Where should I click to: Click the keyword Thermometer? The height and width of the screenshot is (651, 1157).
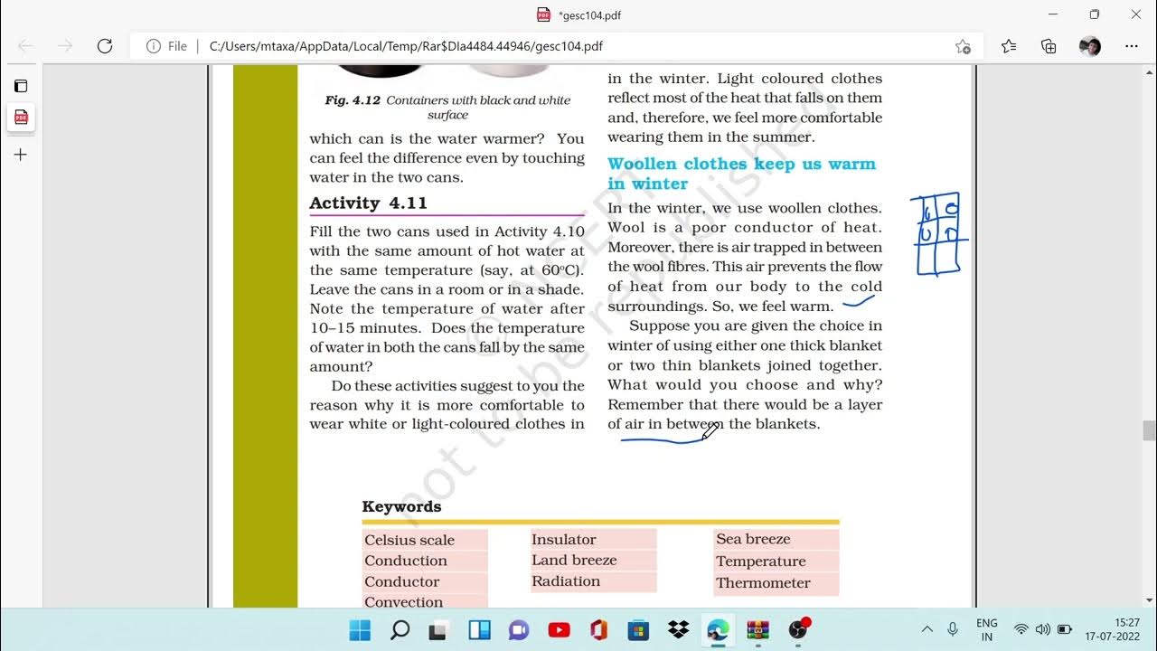click(x=764, y=583)
